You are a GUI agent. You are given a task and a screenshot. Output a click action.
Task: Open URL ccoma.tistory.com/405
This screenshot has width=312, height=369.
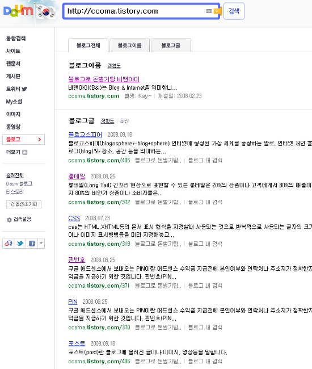(x=99, y=160)
